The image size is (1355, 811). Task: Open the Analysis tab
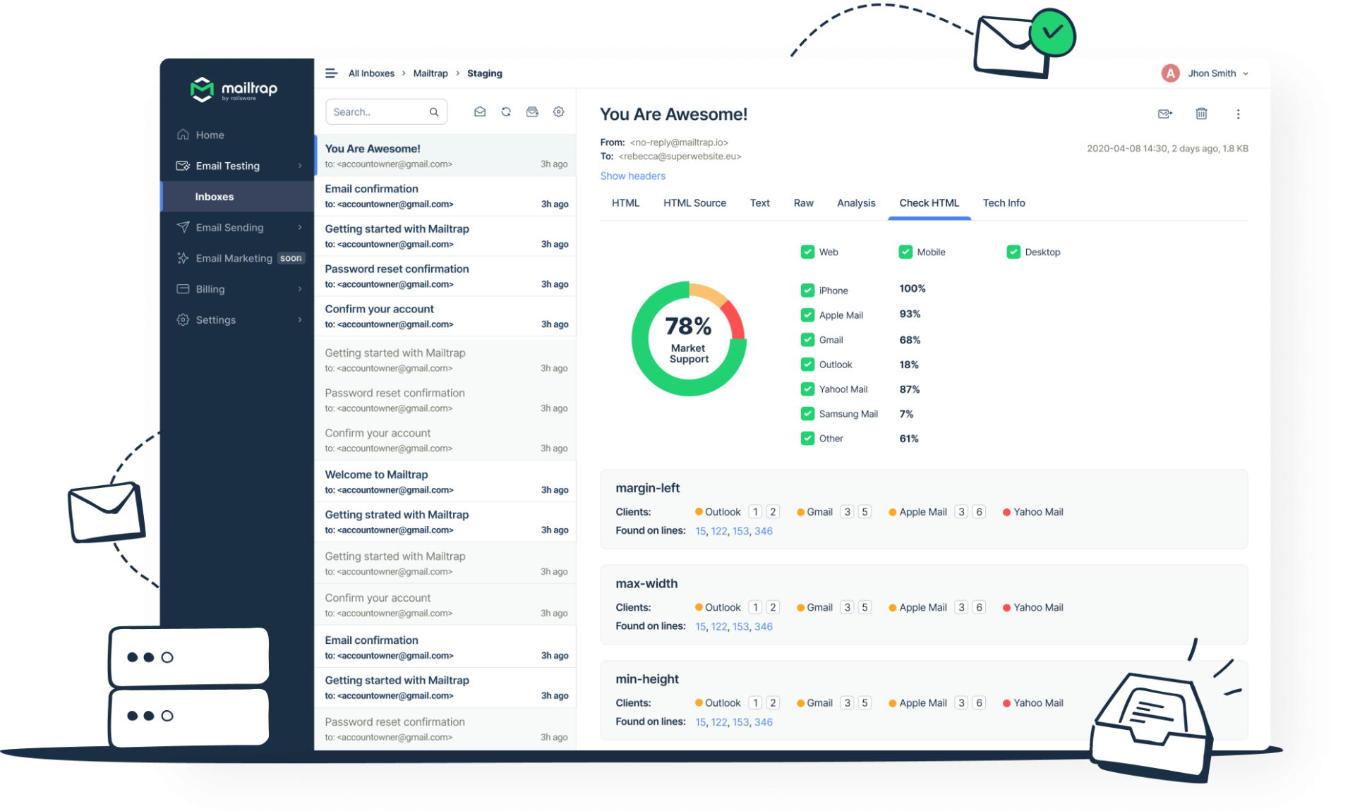(855, 203)
